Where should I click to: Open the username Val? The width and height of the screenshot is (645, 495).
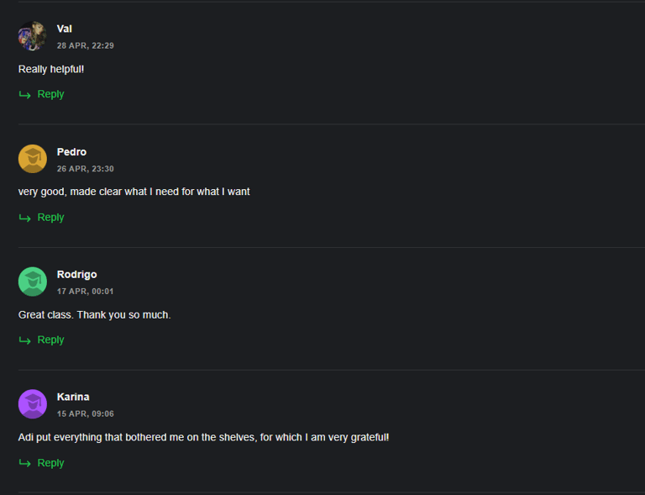[64, 29]
